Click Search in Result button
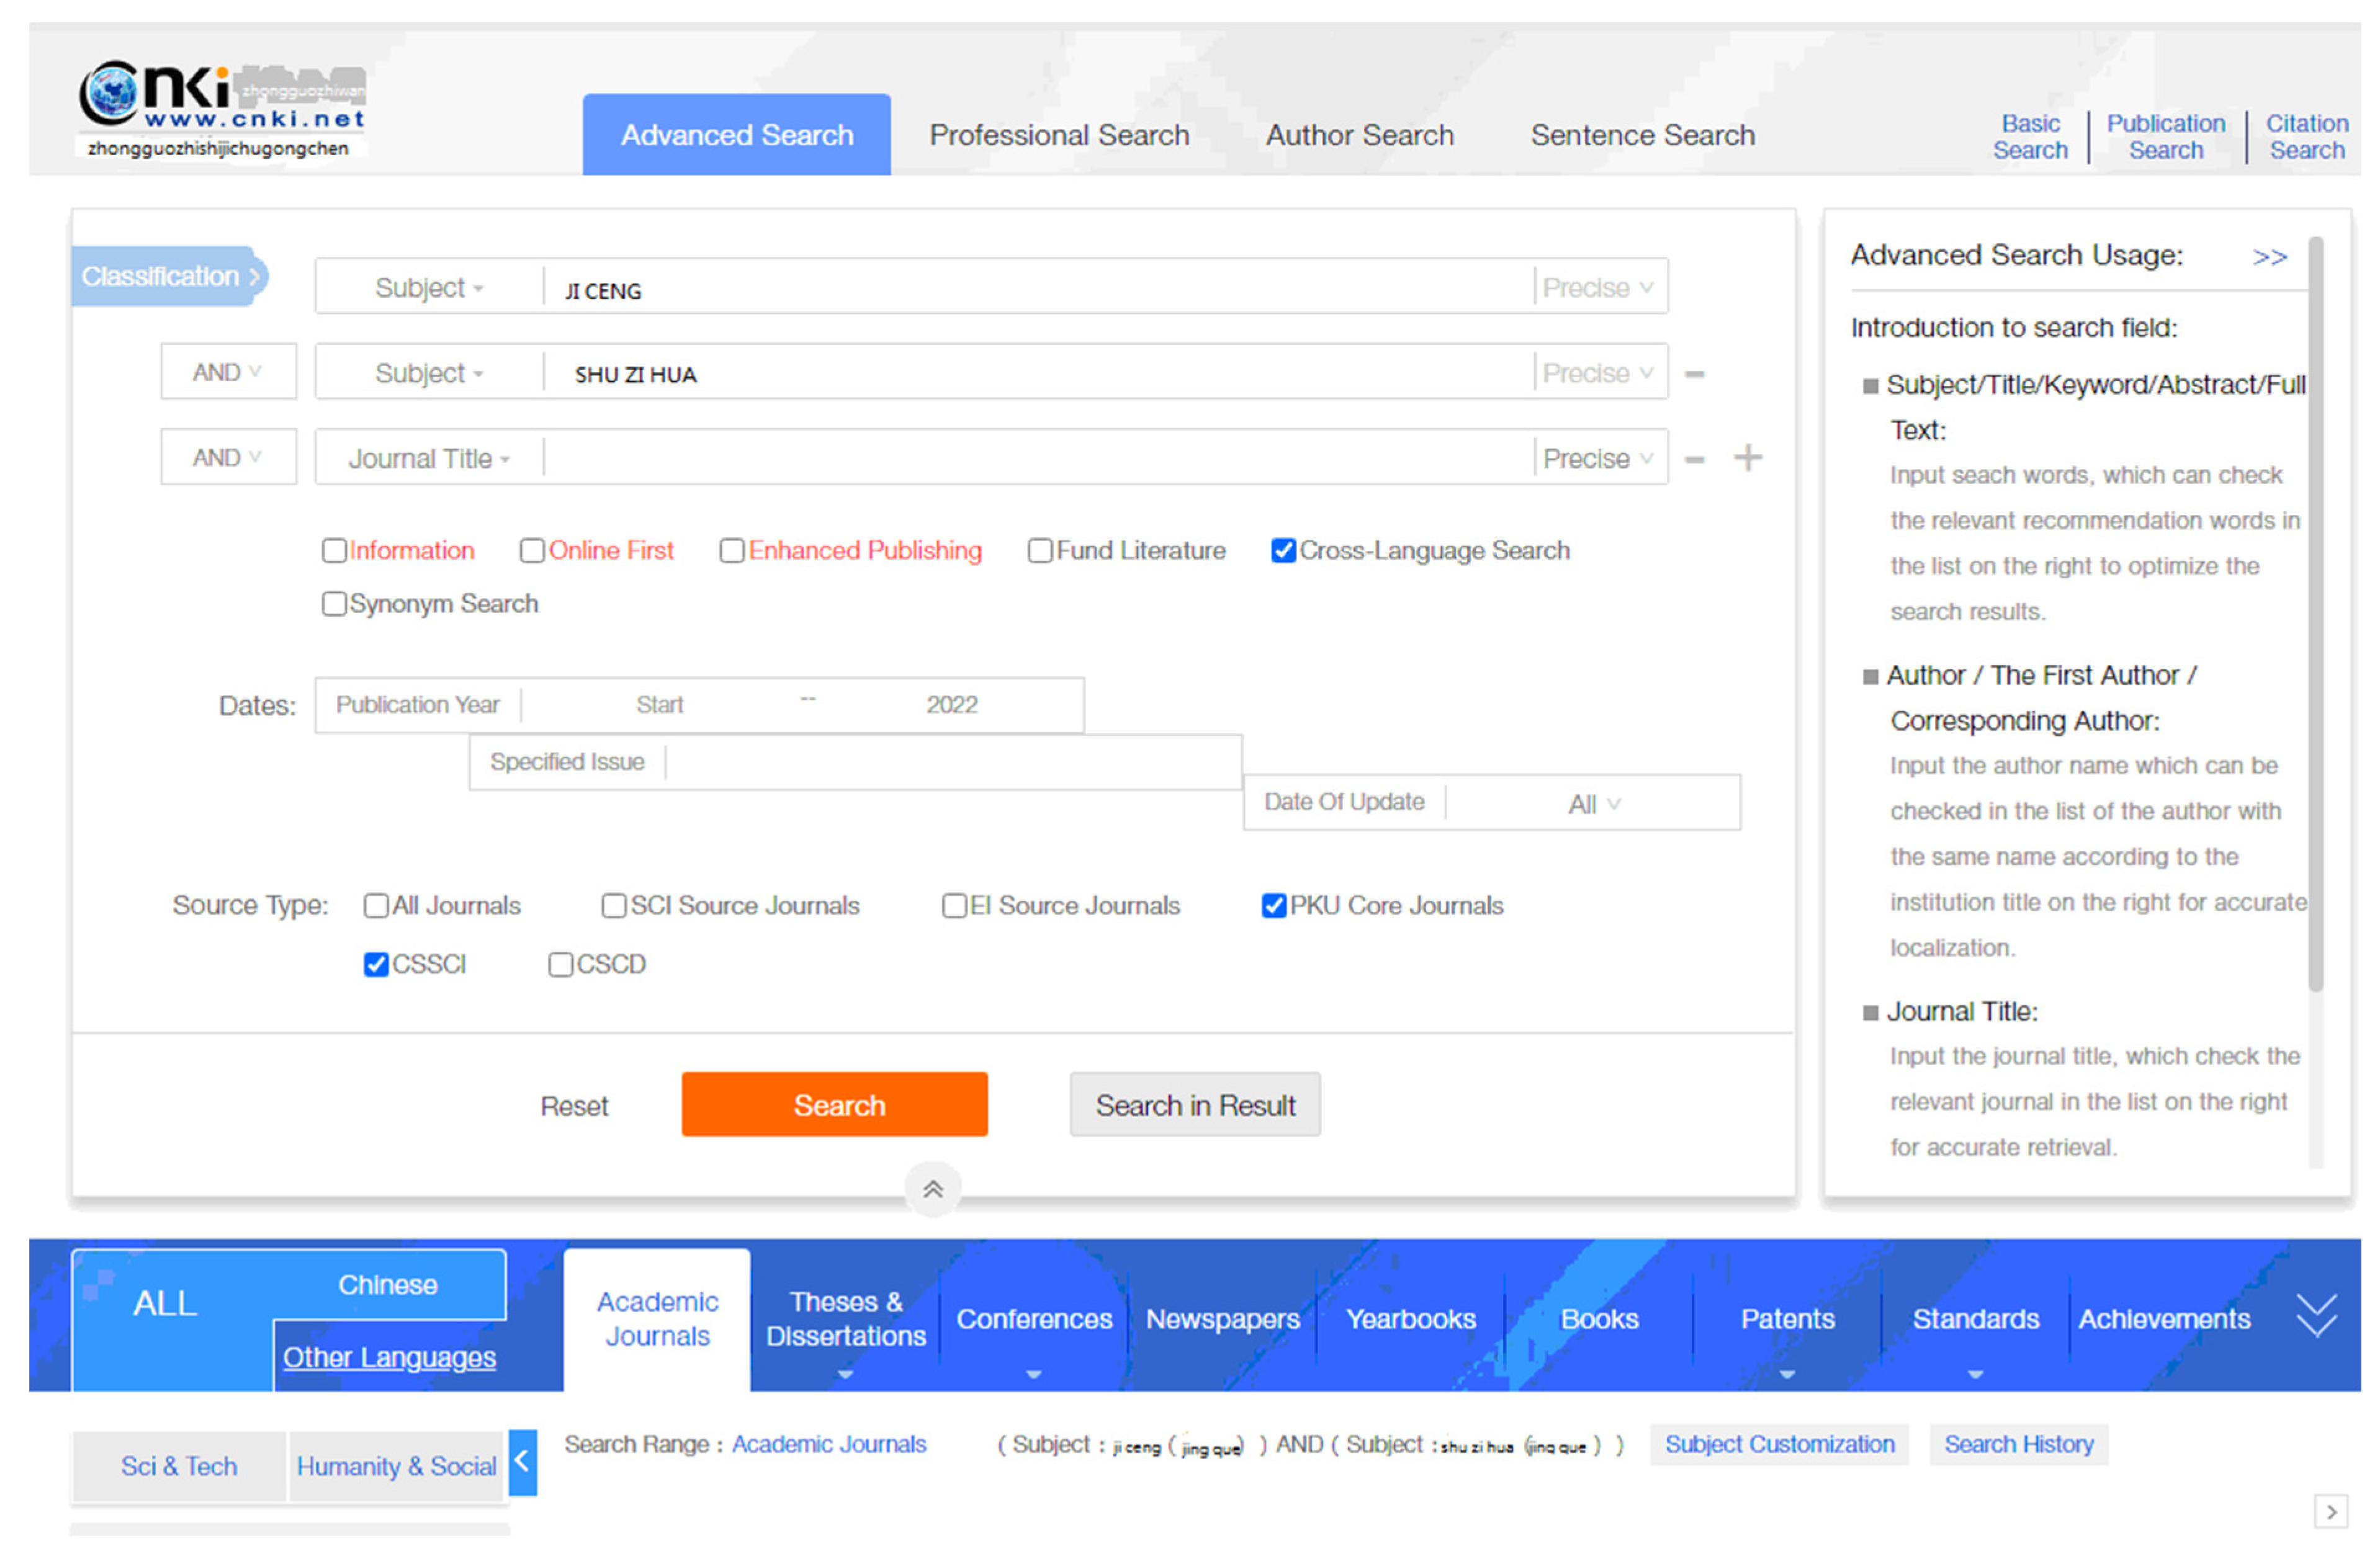 tap(1194, 1104)
